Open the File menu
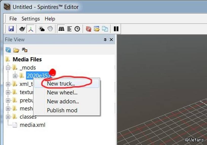 point(13,19)
